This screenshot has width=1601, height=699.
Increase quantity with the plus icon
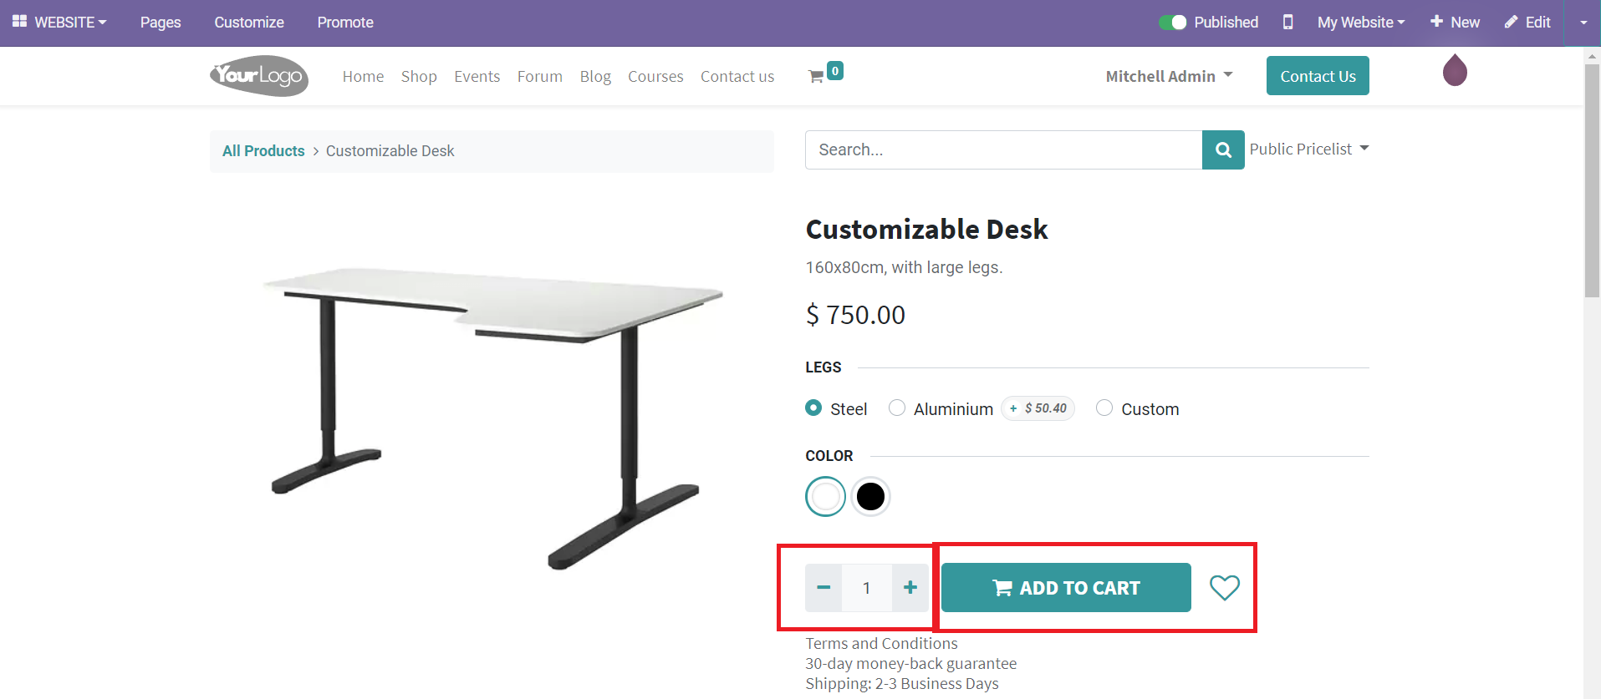(x=910, y=587)
